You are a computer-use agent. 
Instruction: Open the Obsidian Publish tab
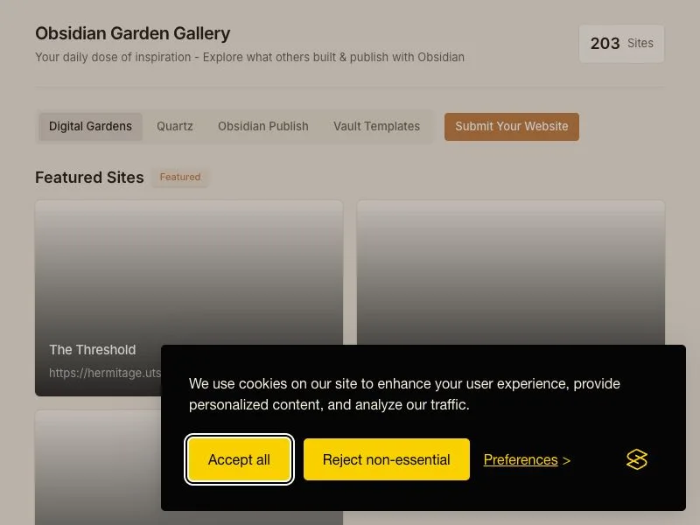click(263, 126)
